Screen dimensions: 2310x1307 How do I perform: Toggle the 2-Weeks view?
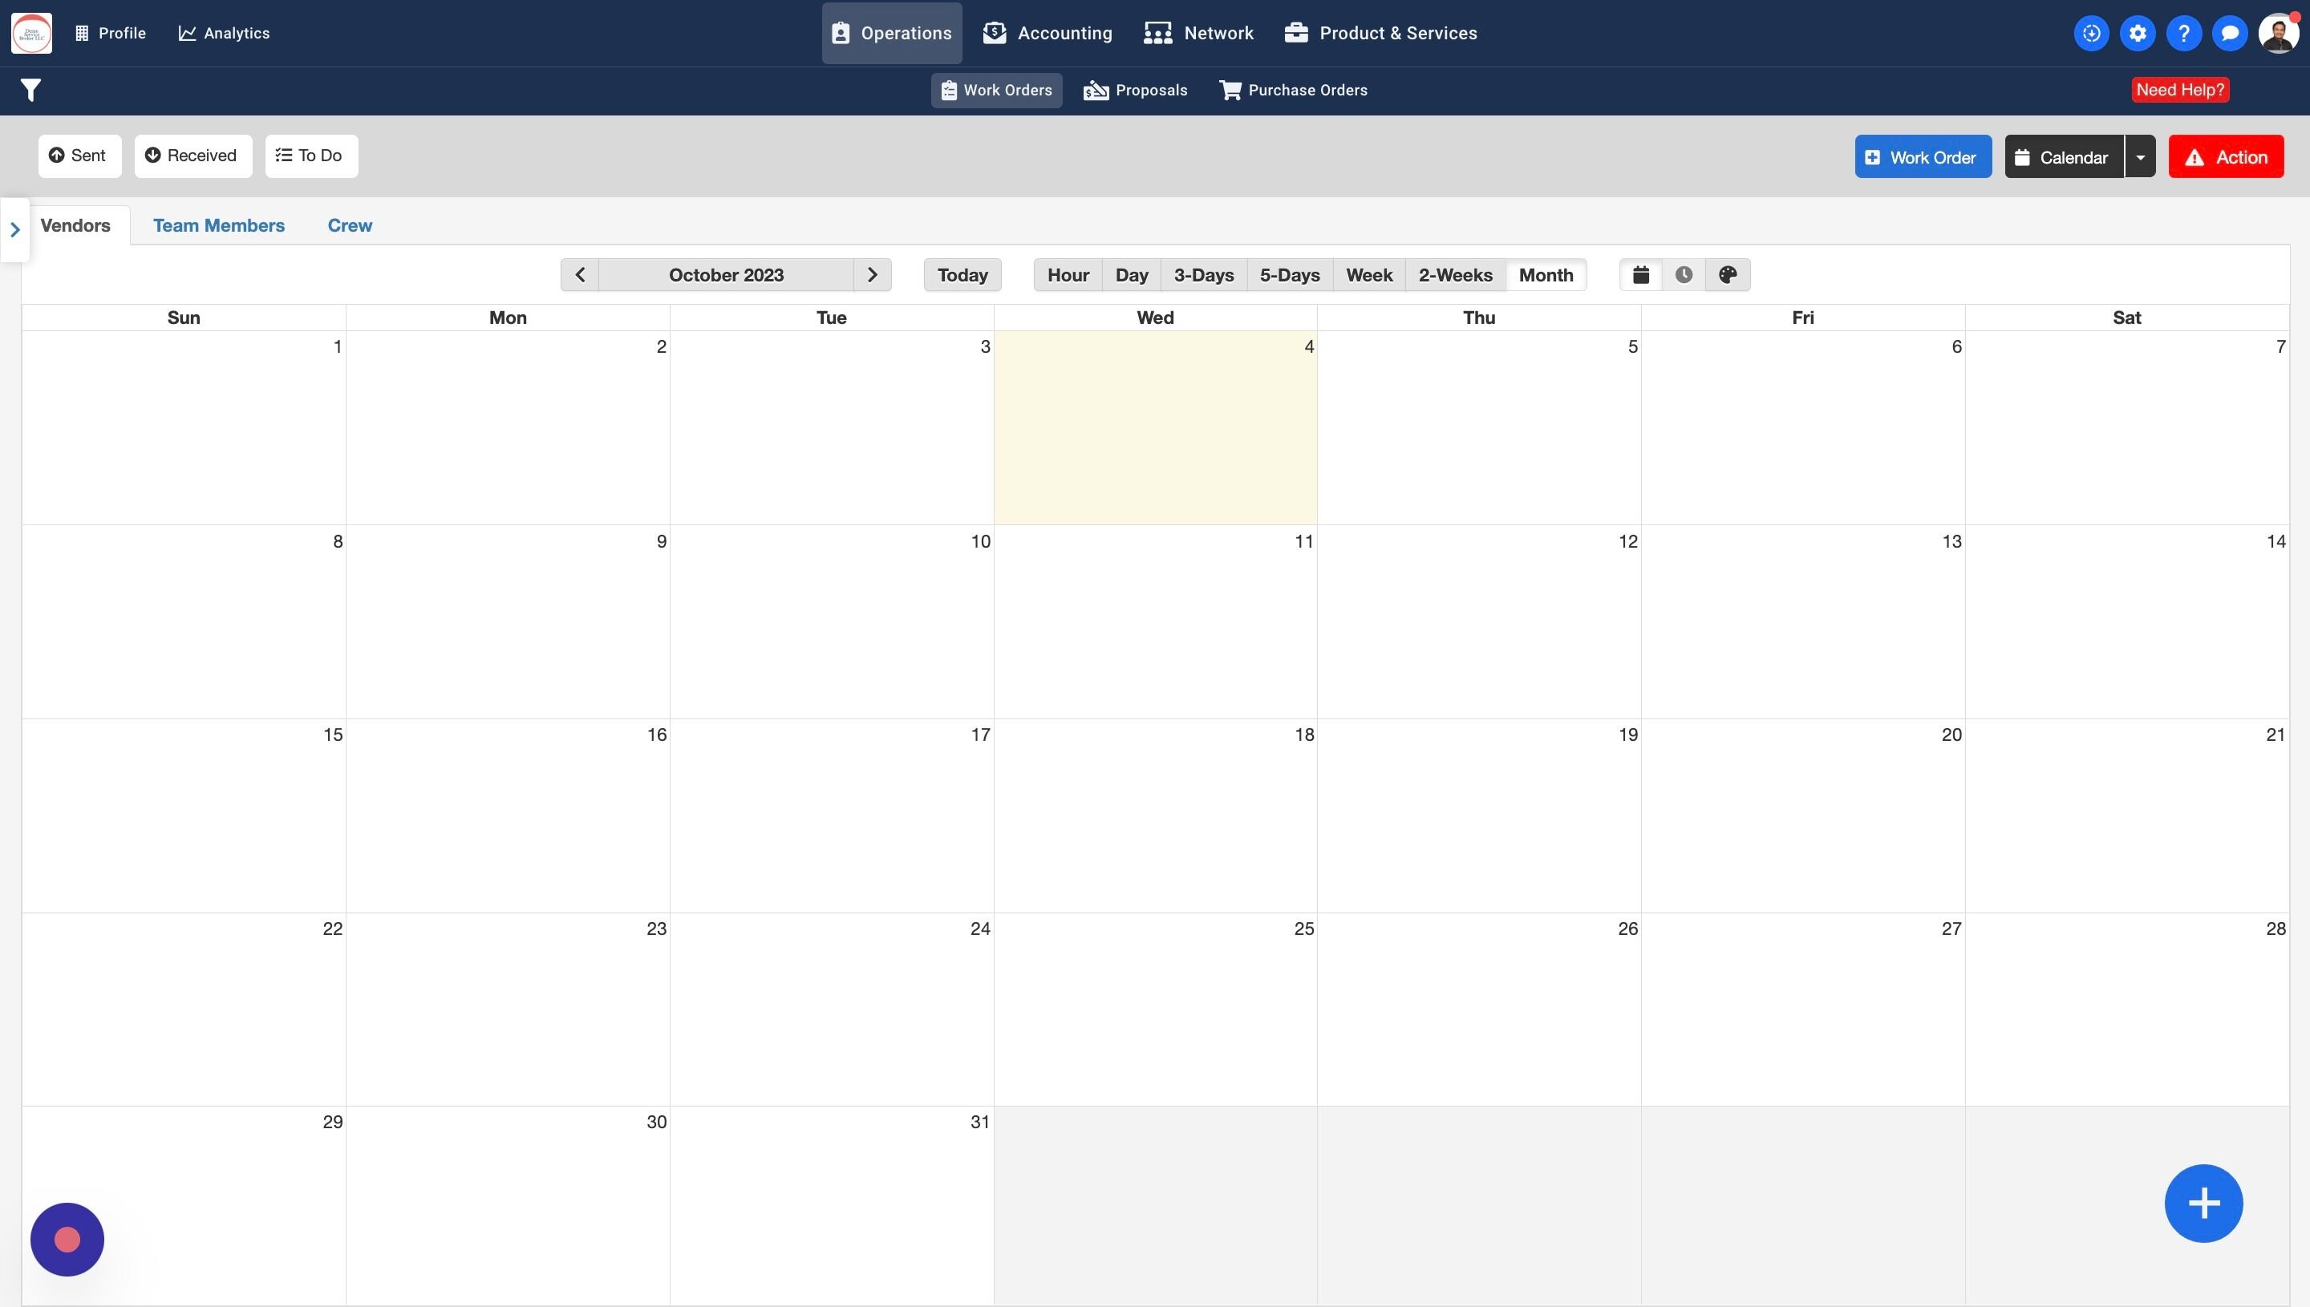[1454, 275]
